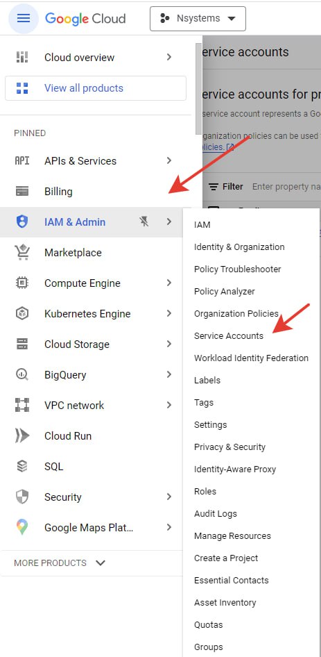Click the BigQuery magnifier icon
The image size is (321, 657).
click(22, 374)
